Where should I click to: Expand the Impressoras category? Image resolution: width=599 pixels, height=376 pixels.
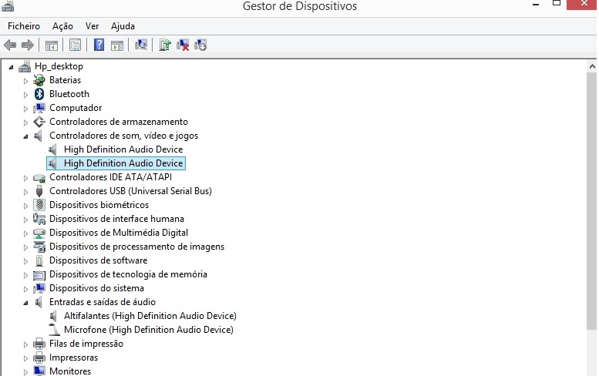coord(25,358)
